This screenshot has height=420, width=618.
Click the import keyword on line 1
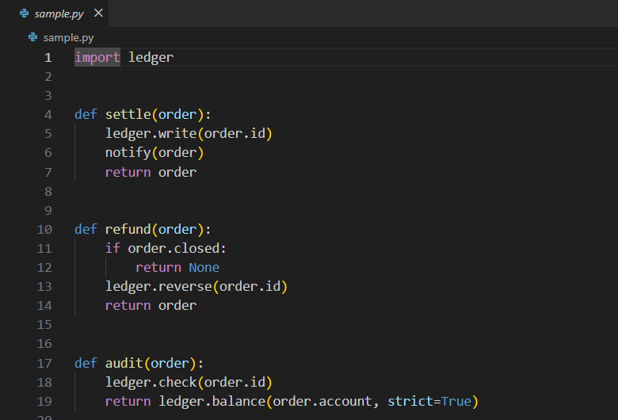pyautogui.click(x=97, y=57)
